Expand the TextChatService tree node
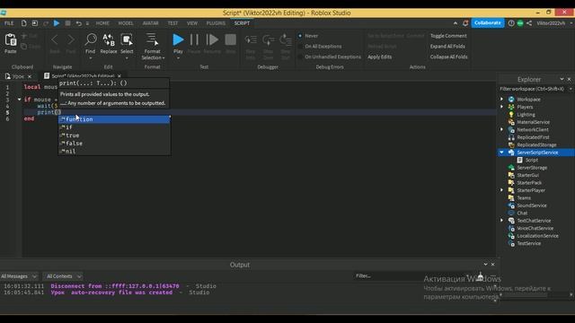The height and width of the screenshot is (323, 575). (x=501, y=221)
